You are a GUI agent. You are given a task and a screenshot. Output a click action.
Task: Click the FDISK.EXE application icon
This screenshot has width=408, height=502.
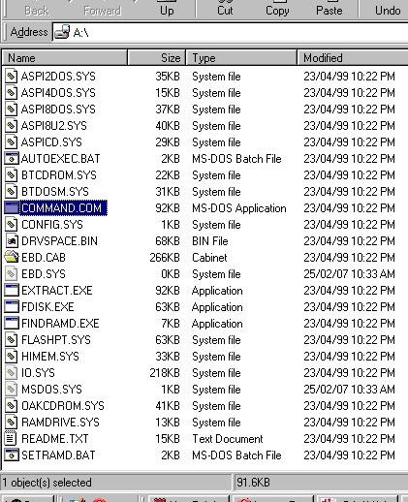(x=11, y=306)
